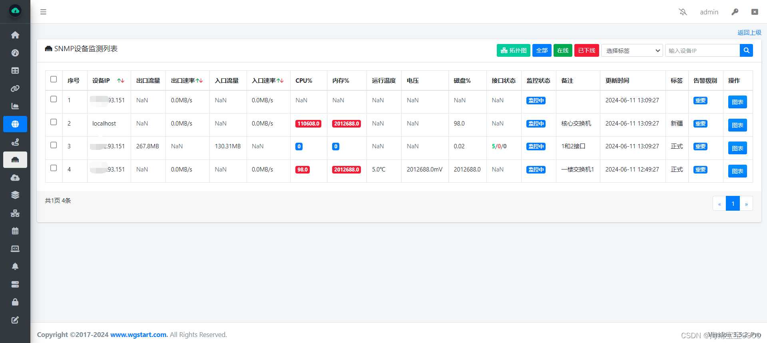Open the 图表 chart for row 4

tap(737, 171)
